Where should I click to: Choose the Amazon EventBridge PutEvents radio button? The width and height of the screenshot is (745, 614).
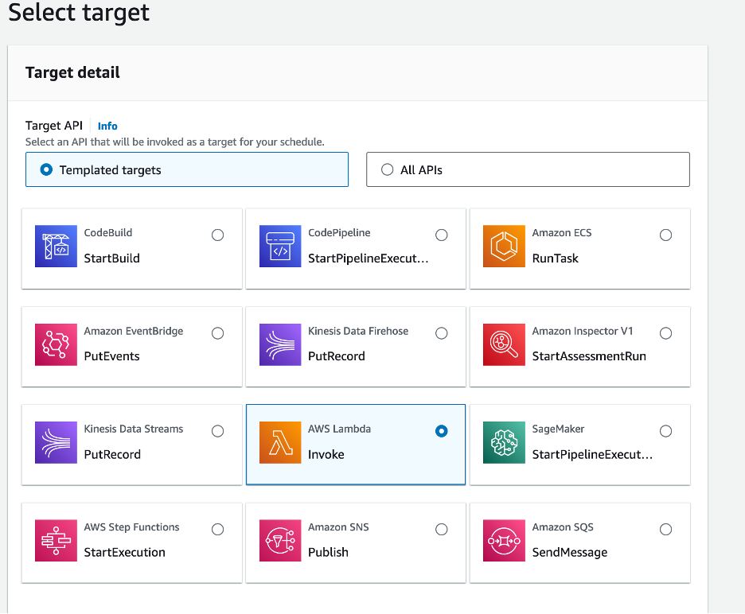(217, 333)
